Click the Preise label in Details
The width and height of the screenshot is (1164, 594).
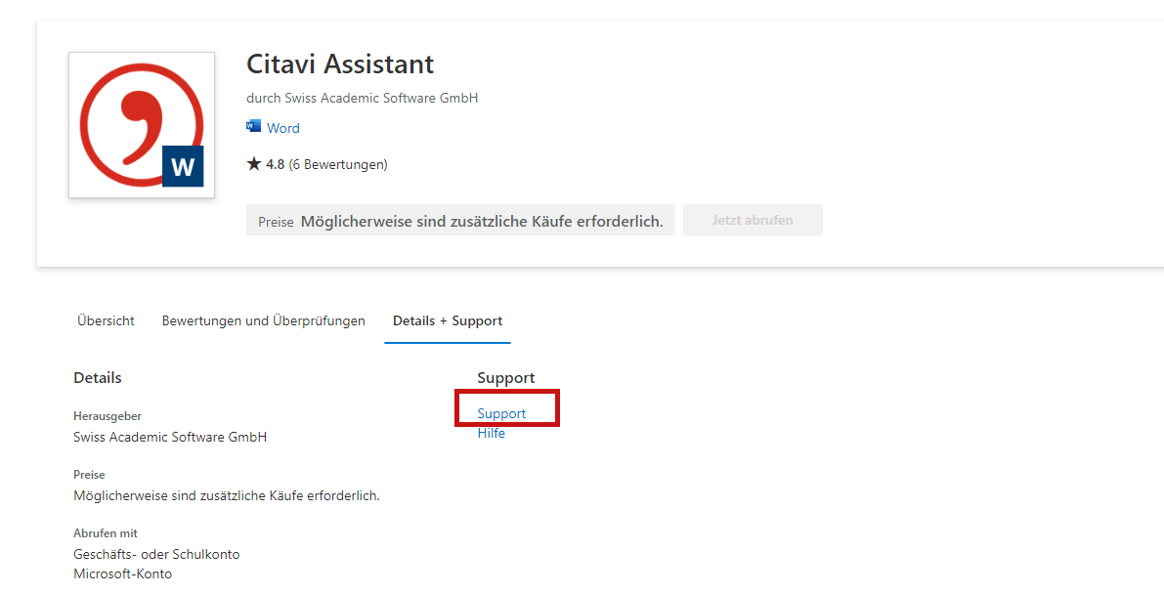pyautogui.click(x=89, y=475)
